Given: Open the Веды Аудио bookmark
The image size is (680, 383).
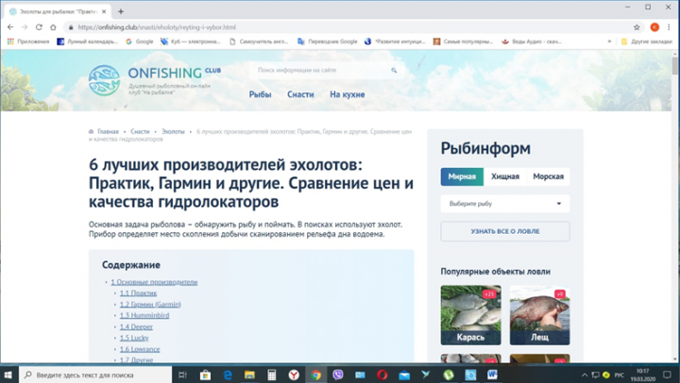Looking at the screenshot, I should coord(532,42).
